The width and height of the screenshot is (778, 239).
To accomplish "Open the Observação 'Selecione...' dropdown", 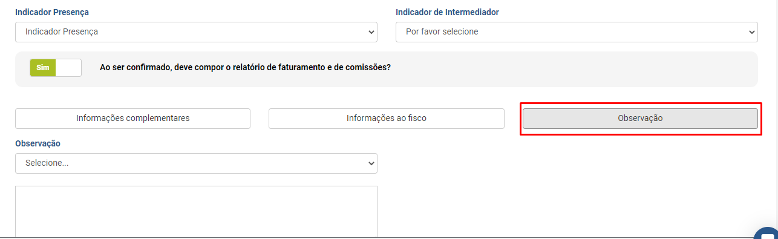I will tap(196, 163).
